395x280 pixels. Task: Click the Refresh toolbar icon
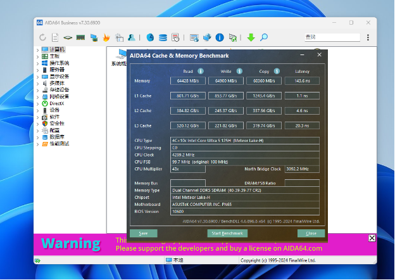[42, 37]
